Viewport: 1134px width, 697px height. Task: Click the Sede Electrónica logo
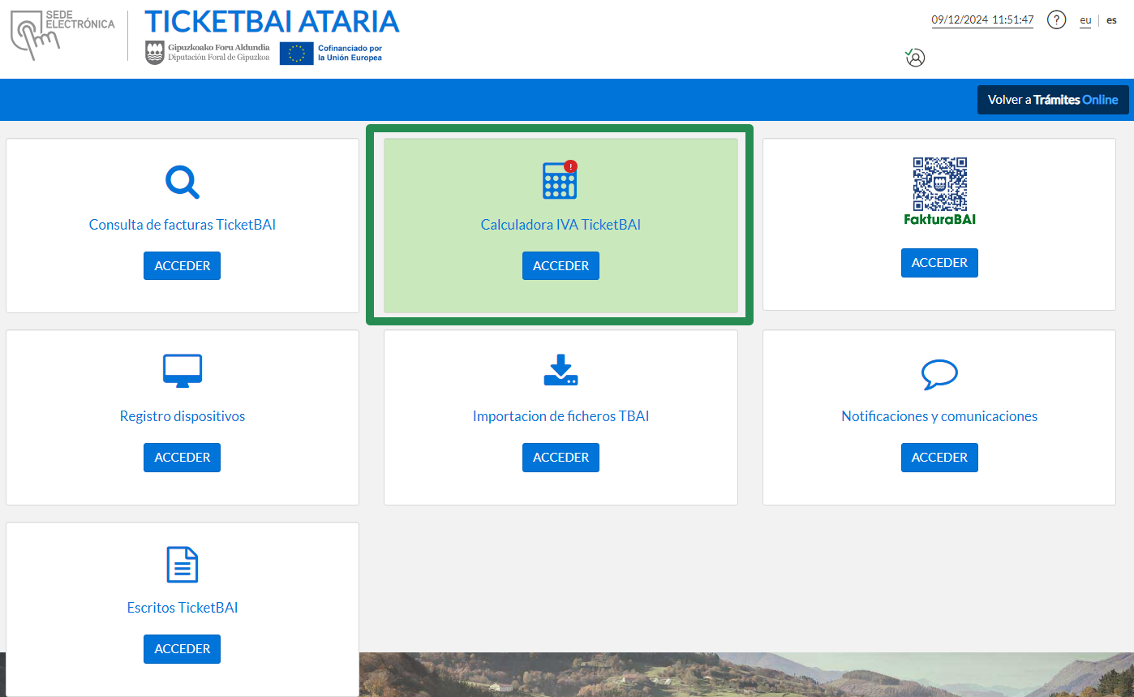click(x=62, y=36)
